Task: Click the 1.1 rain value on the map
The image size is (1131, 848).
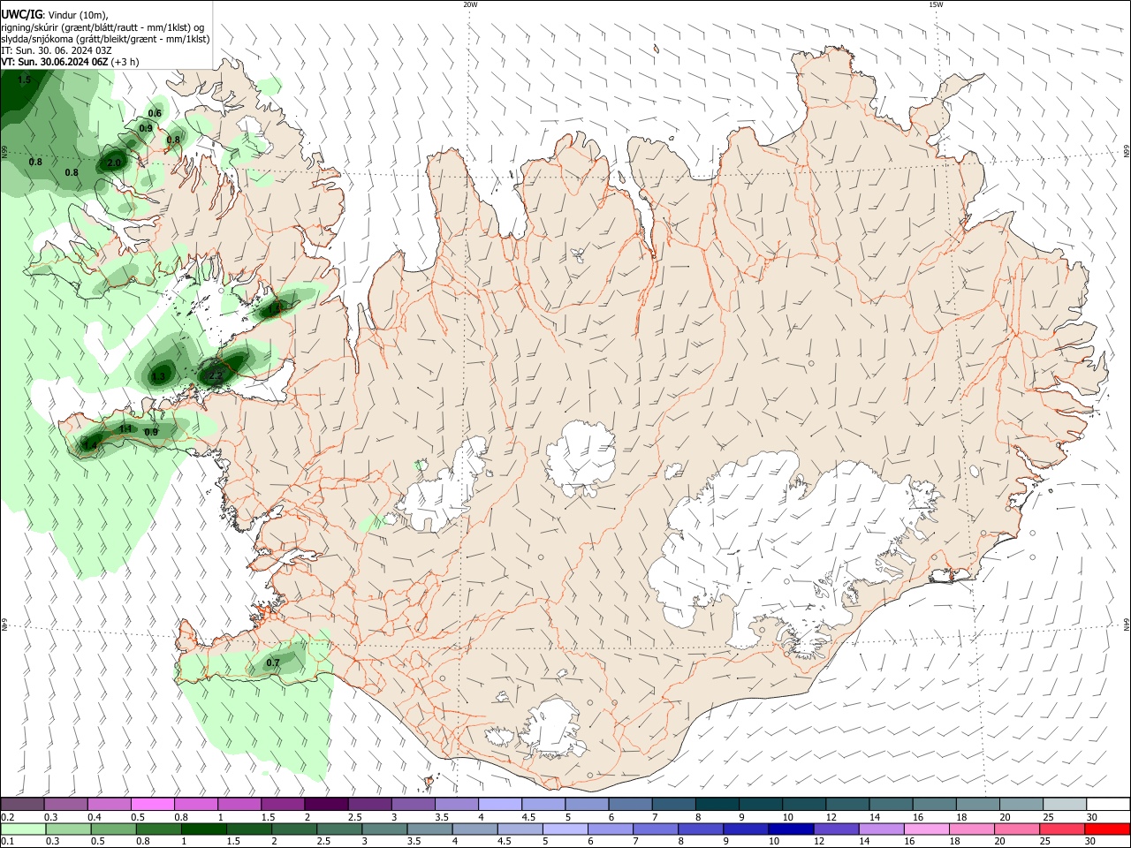Action: (x=125, y=429)
